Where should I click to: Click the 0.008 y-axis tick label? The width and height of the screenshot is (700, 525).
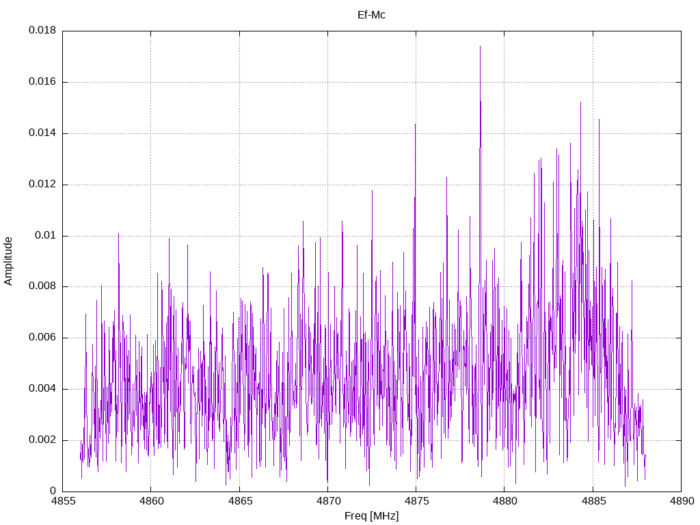(x=42, y=286)
